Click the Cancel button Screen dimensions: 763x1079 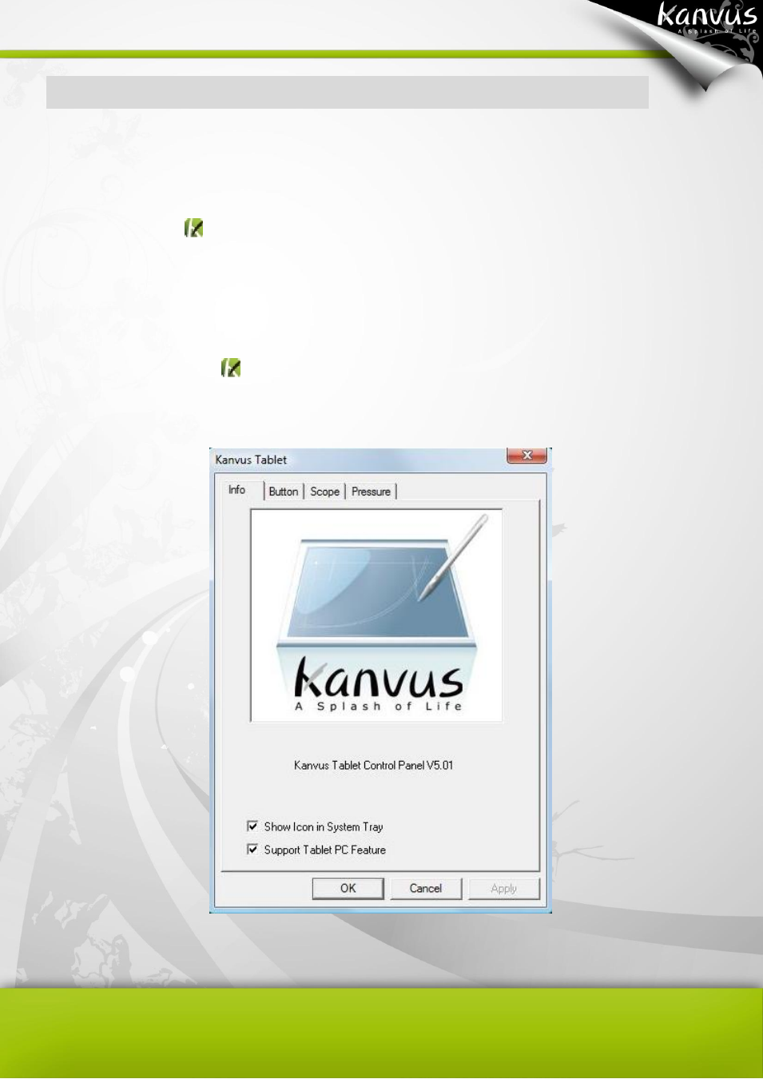tap(426, 888)
